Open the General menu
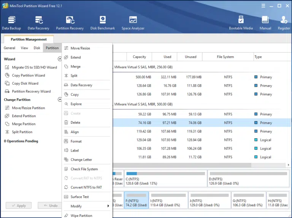The height and width of the screenshot is (218, 292). [10, 48]
